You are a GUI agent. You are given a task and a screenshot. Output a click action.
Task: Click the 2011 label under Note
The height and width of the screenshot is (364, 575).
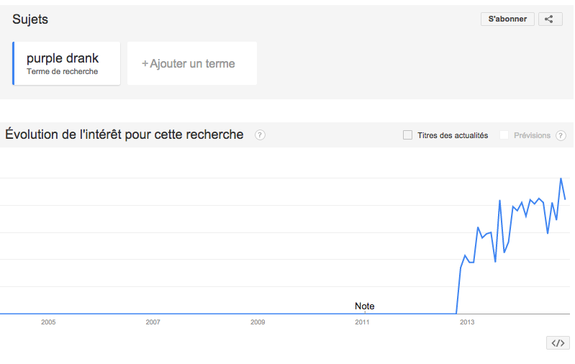(x=363, y=322)
